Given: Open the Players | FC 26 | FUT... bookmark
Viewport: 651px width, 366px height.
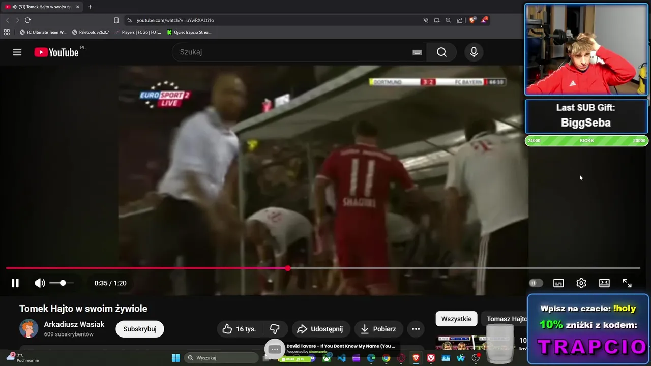Looking at the screenshot, I should (137, 32).
